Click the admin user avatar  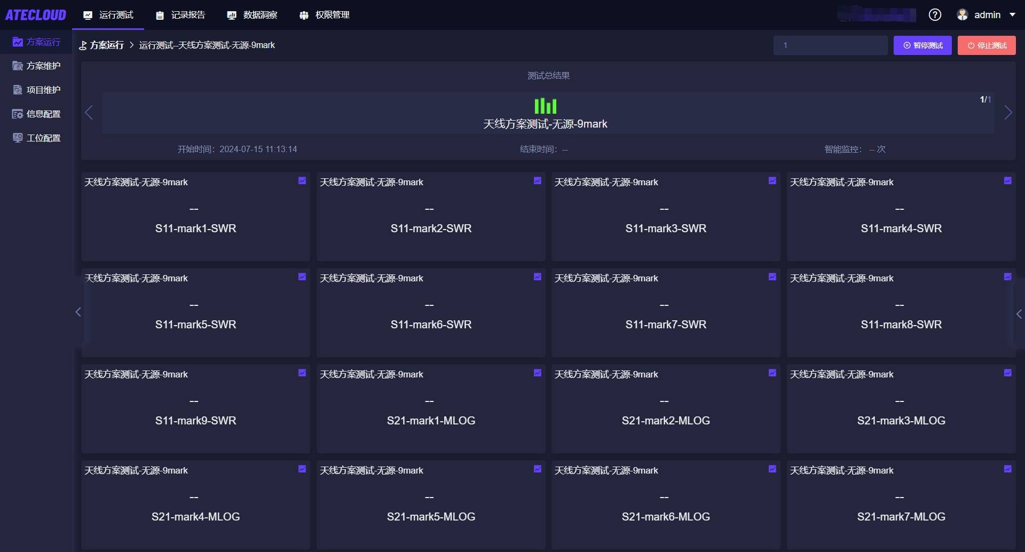click(x=963, y=15)
